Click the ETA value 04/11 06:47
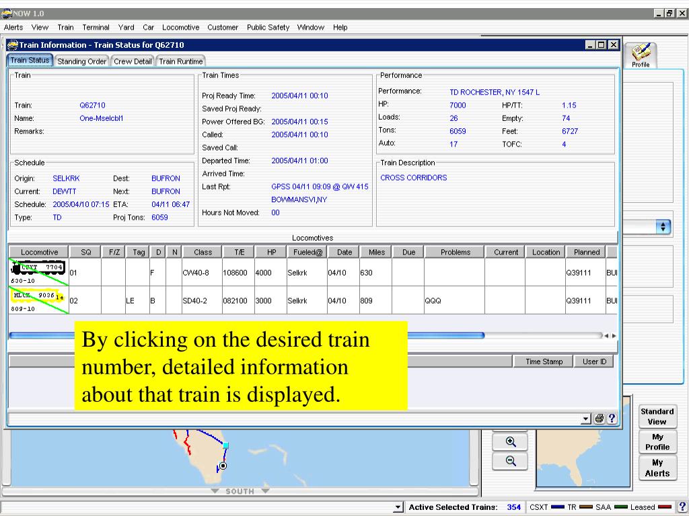 point(170,204)
